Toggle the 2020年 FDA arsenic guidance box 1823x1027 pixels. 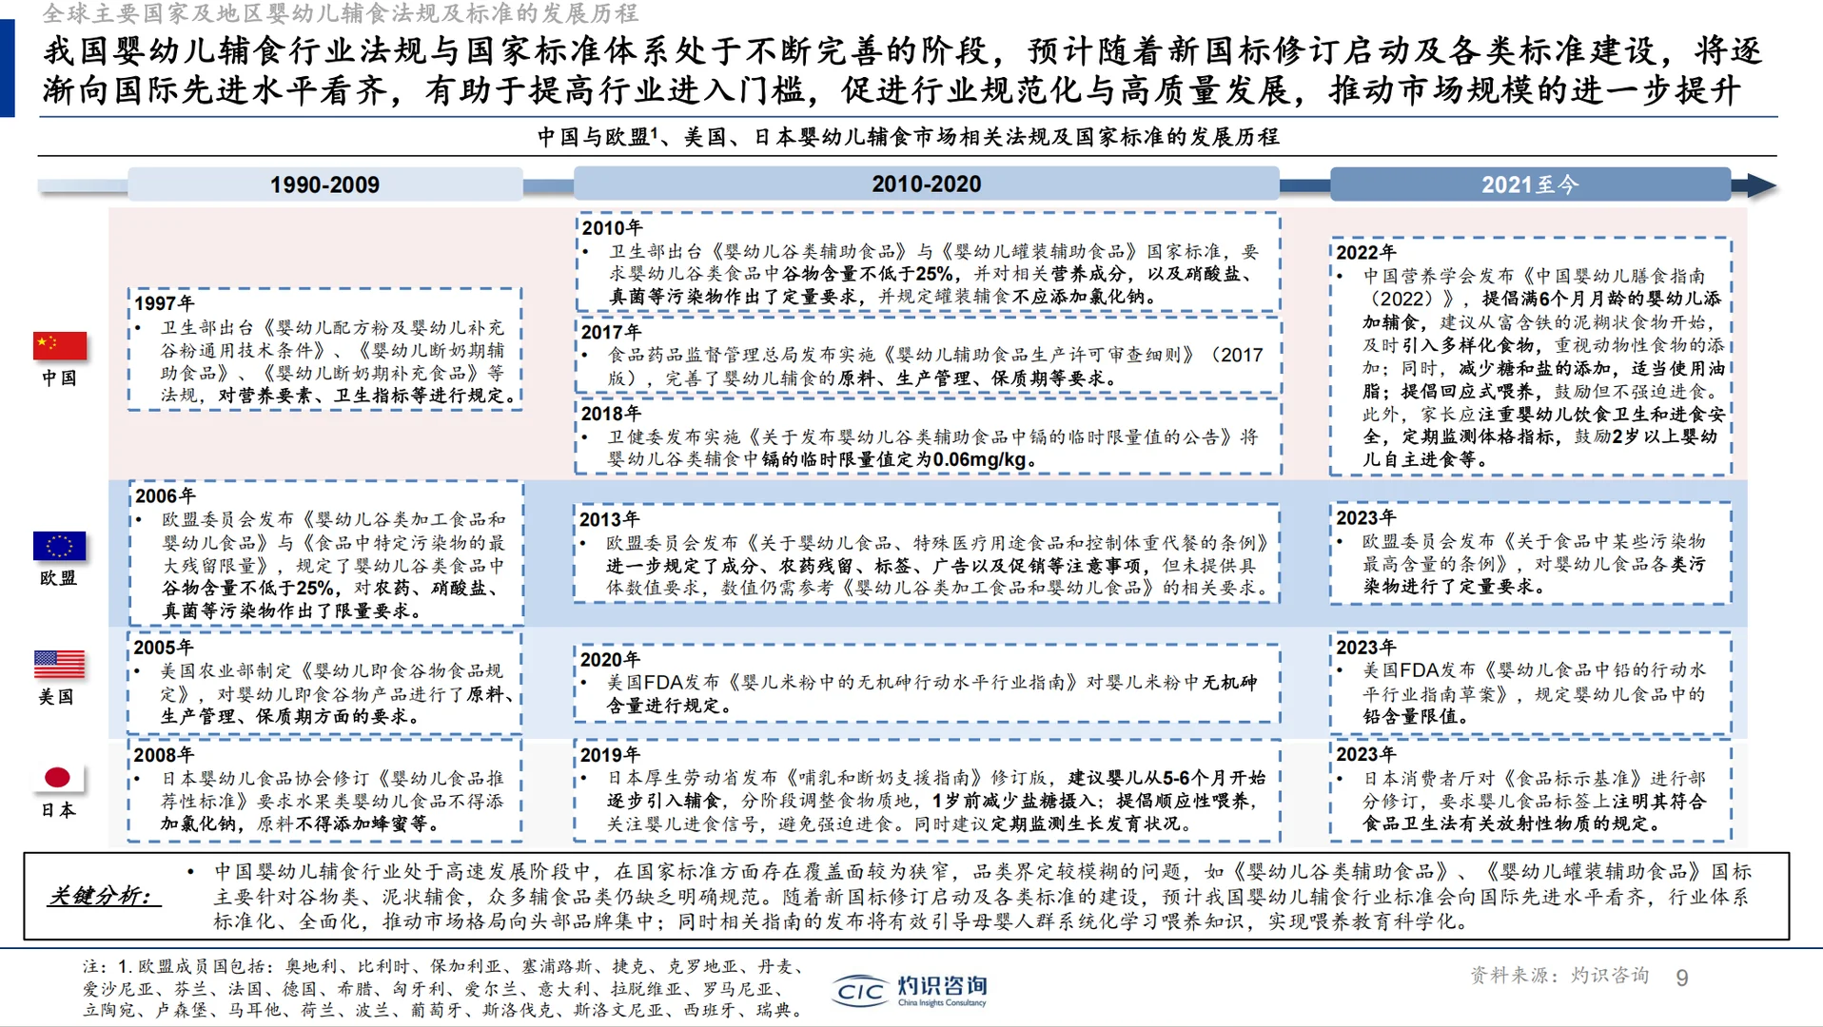tap(928, 680)
